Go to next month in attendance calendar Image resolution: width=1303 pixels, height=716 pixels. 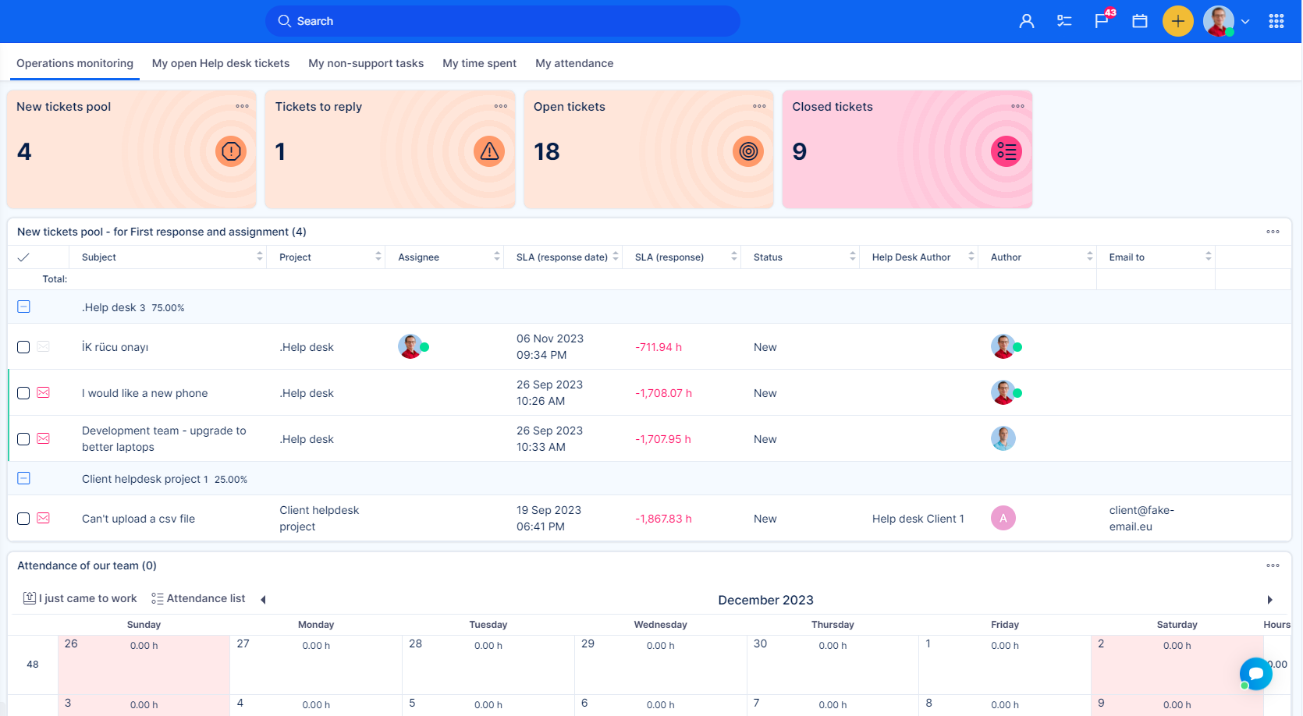tap(1270, 600)
